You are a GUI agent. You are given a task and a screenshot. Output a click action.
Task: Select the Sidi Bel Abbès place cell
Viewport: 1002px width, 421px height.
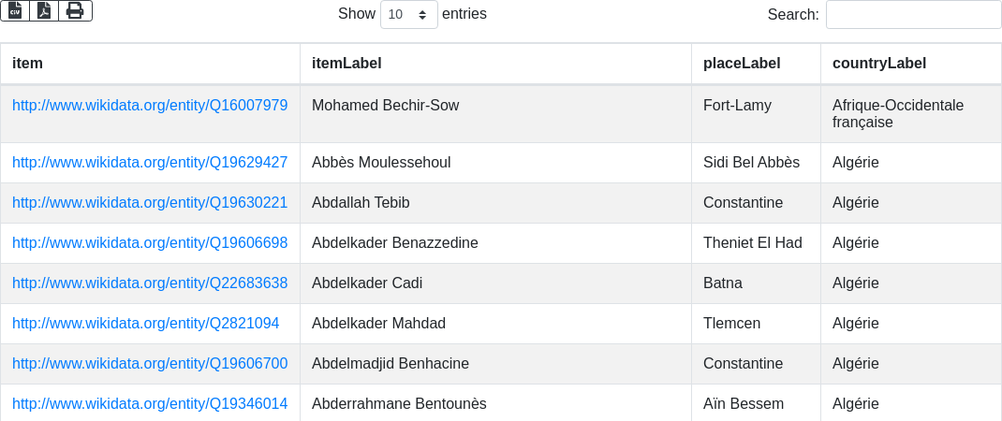tap(756, 162)
